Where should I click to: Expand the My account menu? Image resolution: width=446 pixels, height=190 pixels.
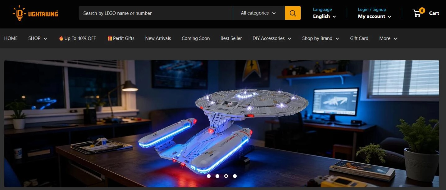coord(375,16)
